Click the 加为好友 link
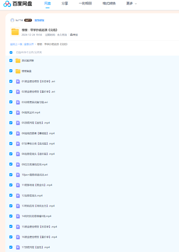Viewport: 179px width, 252px height. point(39,20)
